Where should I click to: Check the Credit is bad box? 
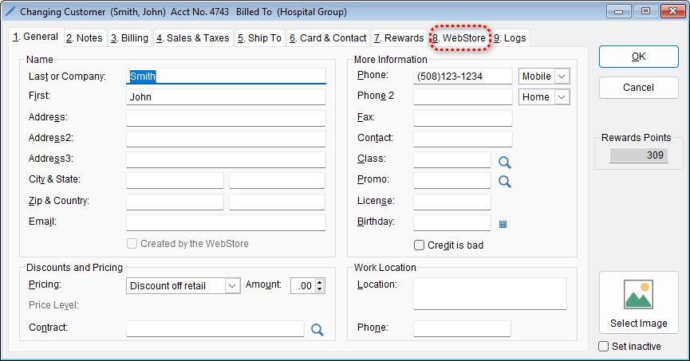pos(420,245)
